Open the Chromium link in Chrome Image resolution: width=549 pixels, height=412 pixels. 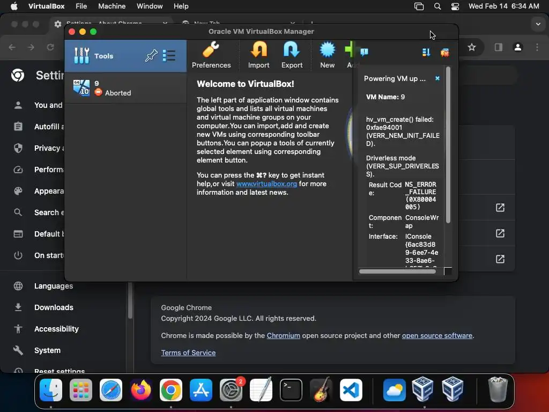[283, 336]
